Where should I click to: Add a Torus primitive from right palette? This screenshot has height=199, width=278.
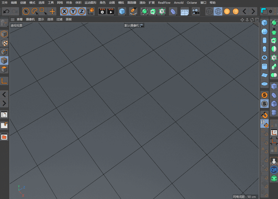pos(264,57)
